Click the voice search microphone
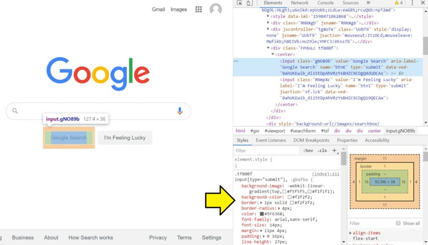This screenshot has width=428, height=245. click(x=180, y=111)
